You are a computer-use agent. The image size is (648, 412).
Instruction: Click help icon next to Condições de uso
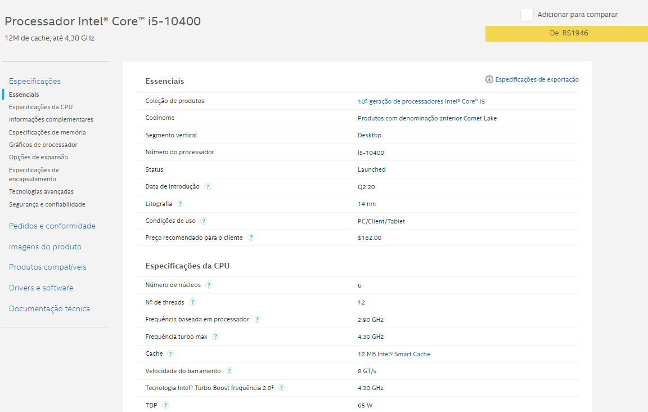203,221
